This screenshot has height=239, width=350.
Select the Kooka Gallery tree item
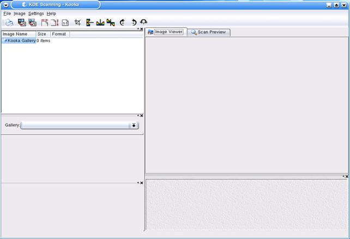pos(21,41)
